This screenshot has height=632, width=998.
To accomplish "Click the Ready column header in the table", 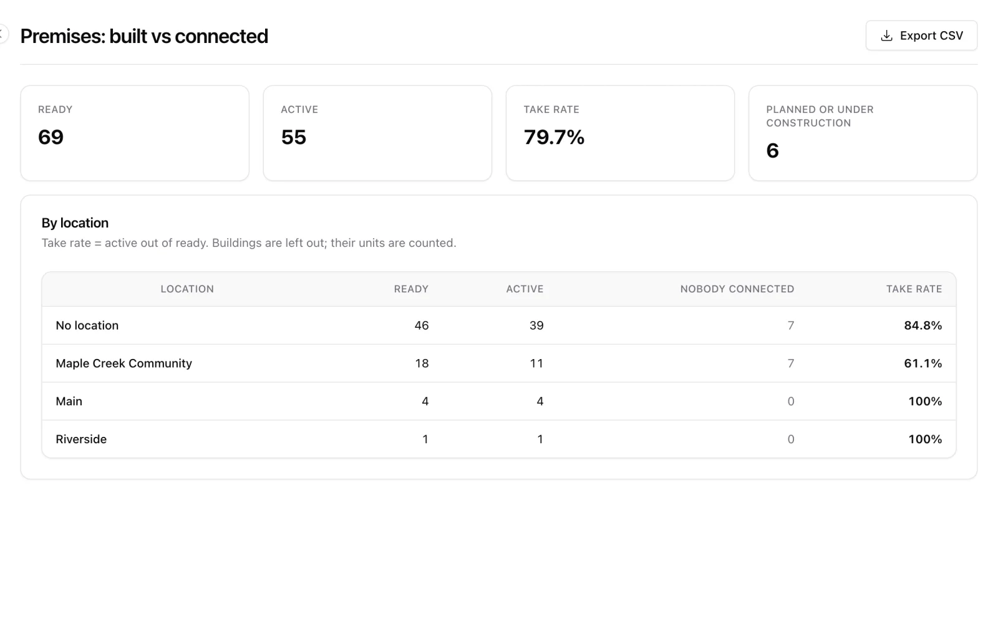I will pos(411,289).
